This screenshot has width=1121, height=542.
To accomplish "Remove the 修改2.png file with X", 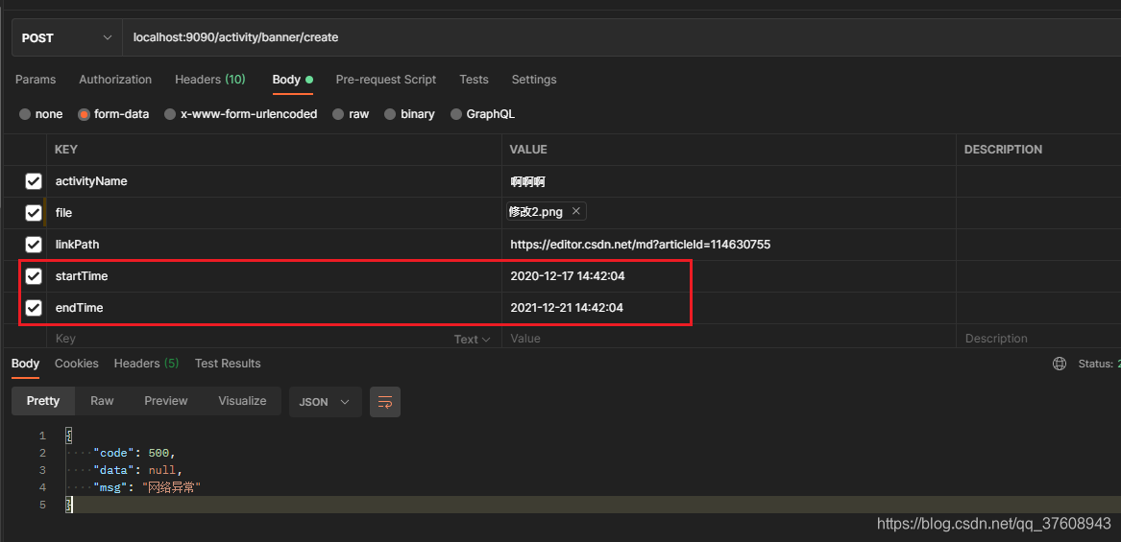I will pyautogui.click(x=575, y=211).
